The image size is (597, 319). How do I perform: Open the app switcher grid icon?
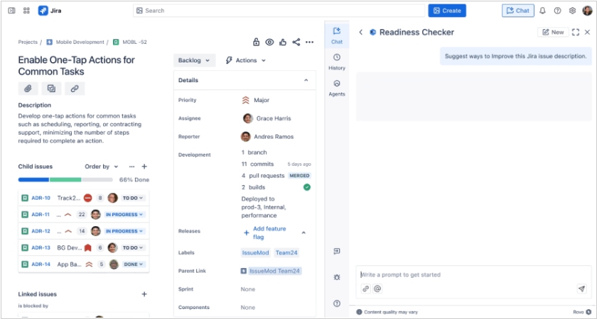pos(26,11)
